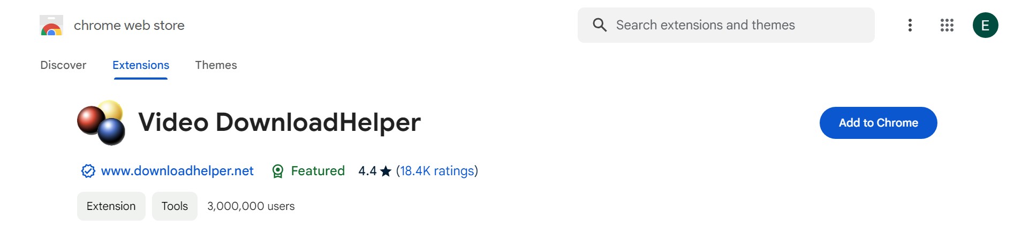1014x242 pixels.
Task: Click the chrome web store title text
Action: [129, 25]
